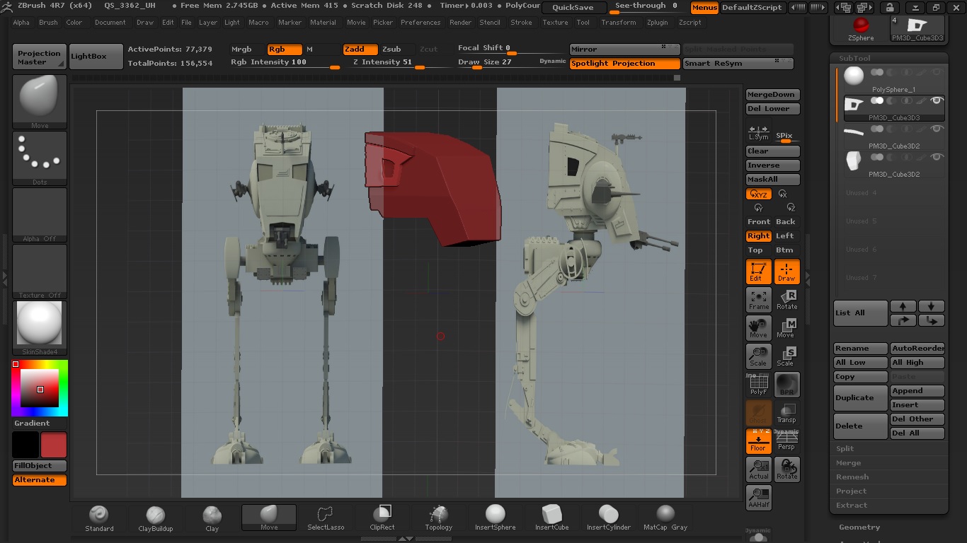Expand the Remesh section
The height and width of the screenshot is (543, 967).
pyautogui.click(x=852, y=477)
